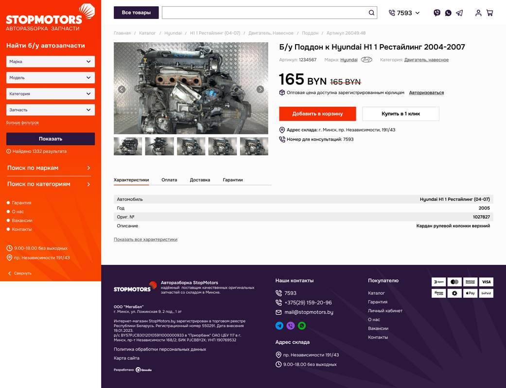
Task: Open the Модель dropdown
Action: coord(51,78)
